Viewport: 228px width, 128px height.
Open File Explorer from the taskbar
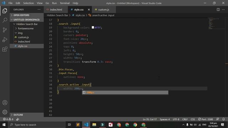point(94,125)
